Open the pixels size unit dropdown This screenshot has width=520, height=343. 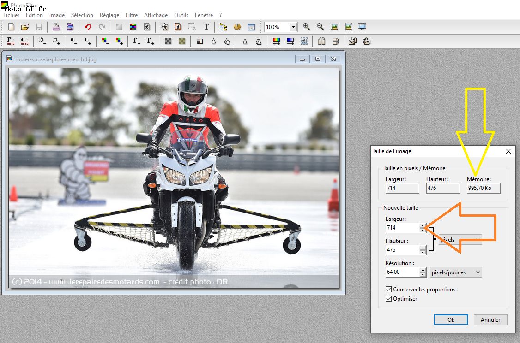460,240
